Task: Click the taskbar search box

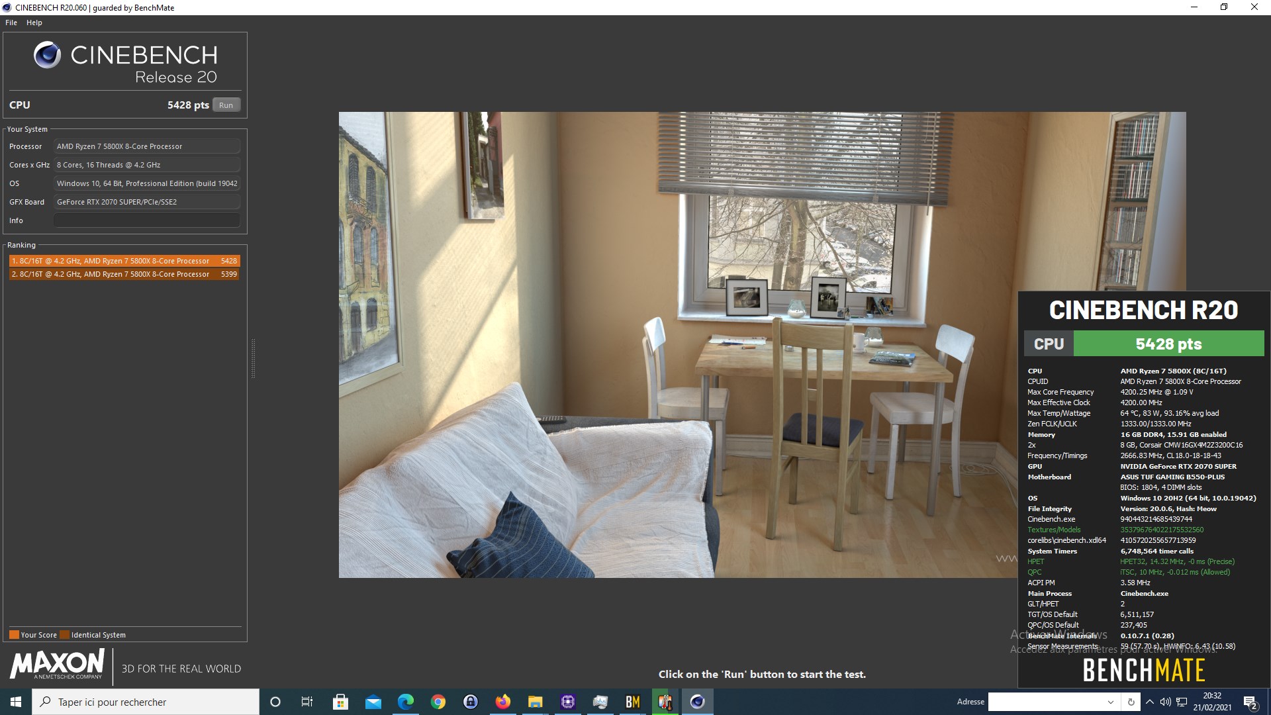Action: coord(146,702)
